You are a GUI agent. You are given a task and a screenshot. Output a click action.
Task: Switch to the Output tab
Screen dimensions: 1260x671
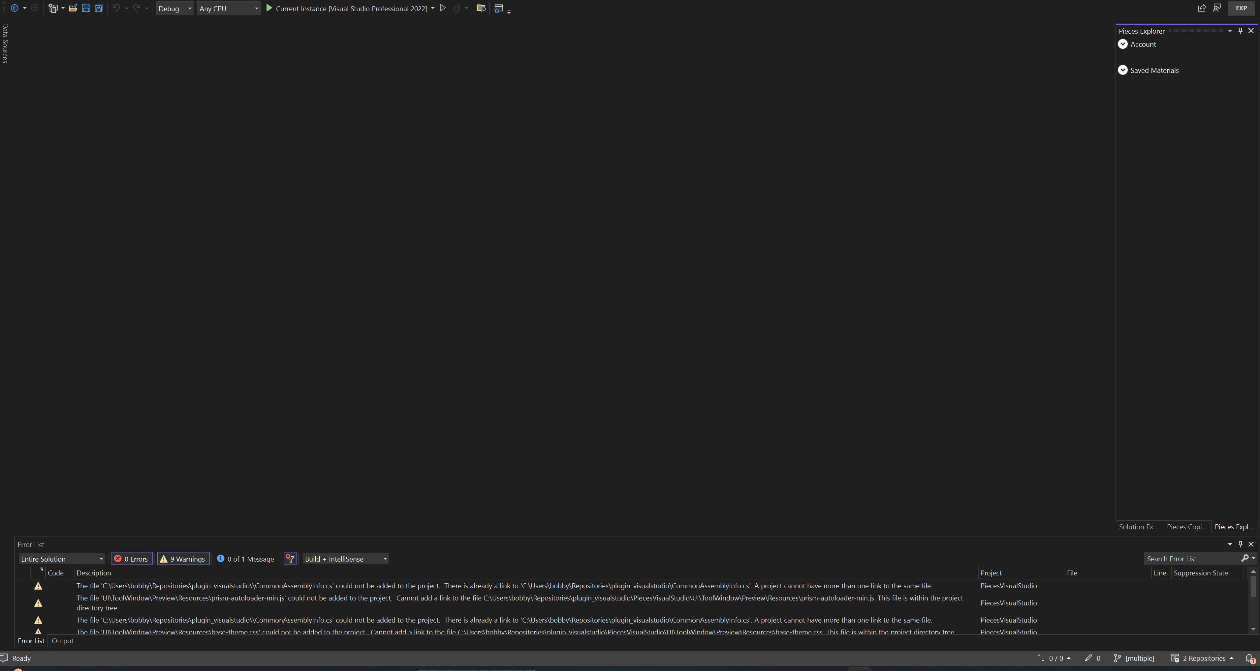62,641
